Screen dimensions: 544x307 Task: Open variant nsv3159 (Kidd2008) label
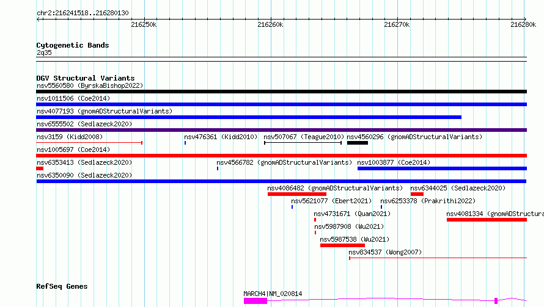coord(70,137)
